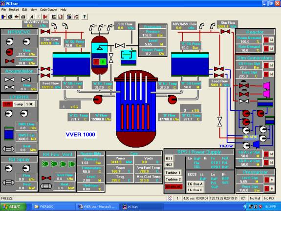Click upper SG B feedwater valve
Image resolution: width=281 pixels, height=242 pixels.
[219, 69]
